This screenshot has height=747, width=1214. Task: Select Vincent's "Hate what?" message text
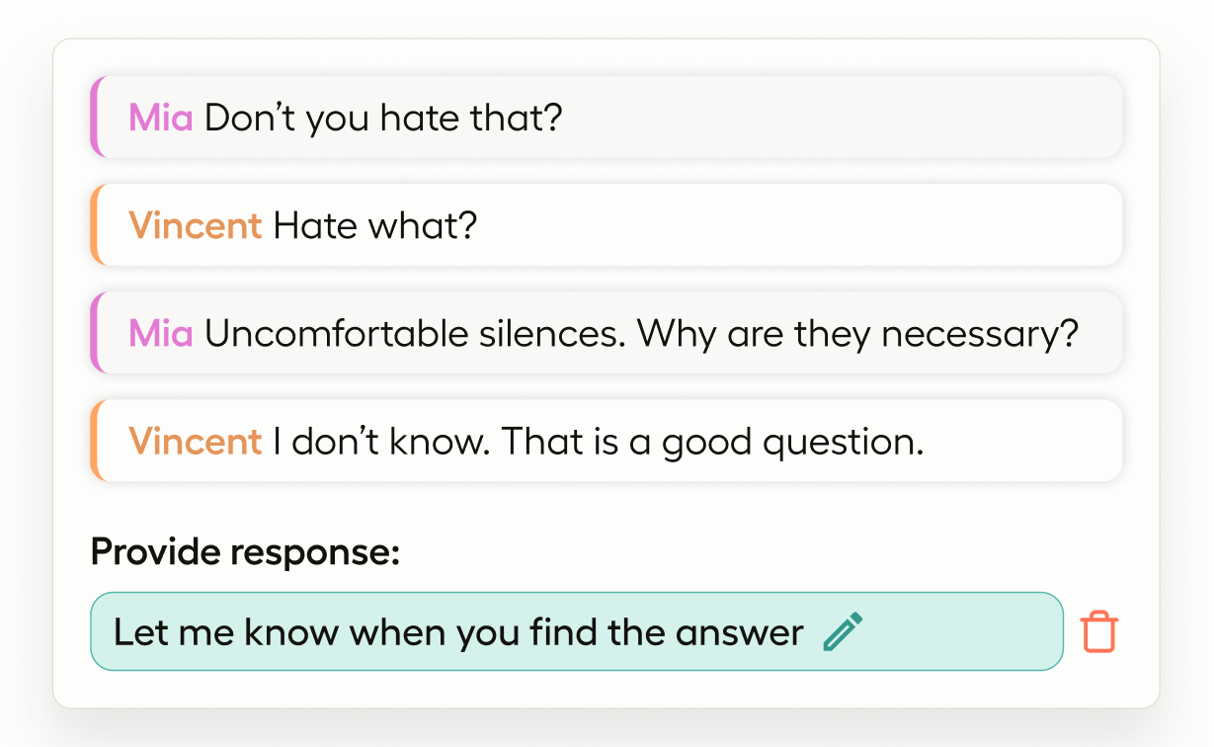click(x=374, y=226)
